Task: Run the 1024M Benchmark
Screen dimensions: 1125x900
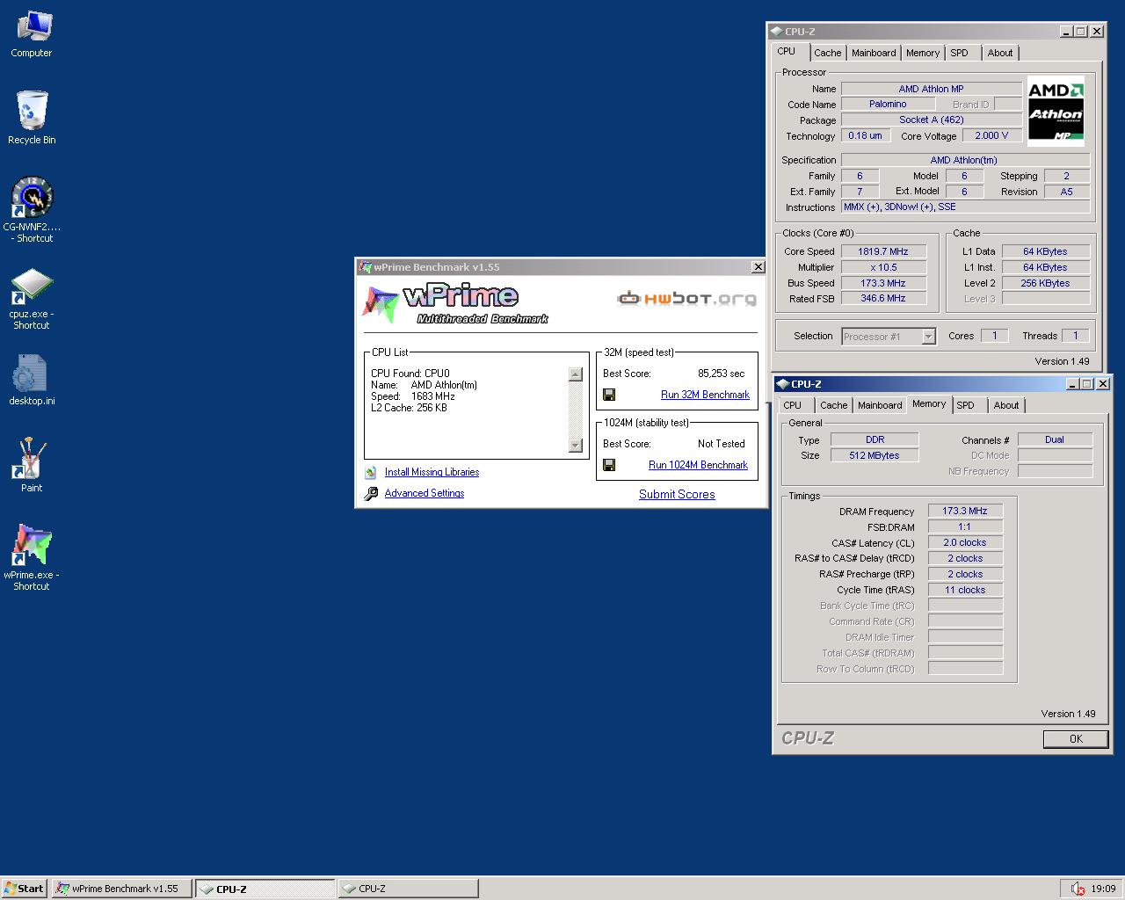Action: 698,465
